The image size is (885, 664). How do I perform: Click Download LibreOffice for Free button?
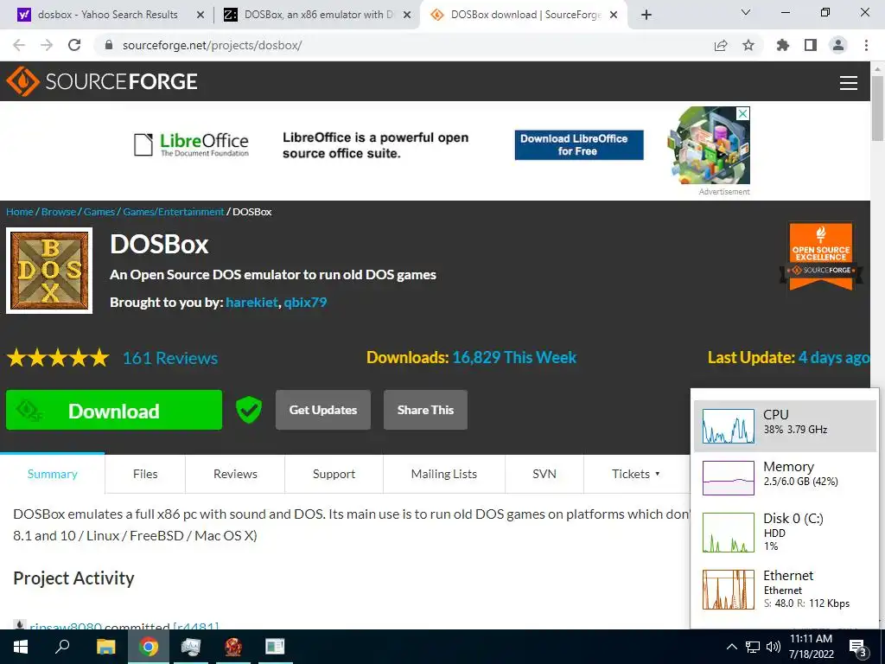(x=579, y=145)
